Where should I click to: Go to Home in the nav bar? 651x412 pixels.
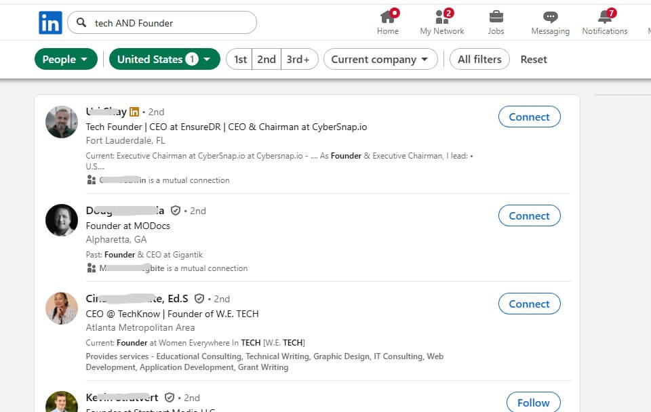click(x=388, y=22)
